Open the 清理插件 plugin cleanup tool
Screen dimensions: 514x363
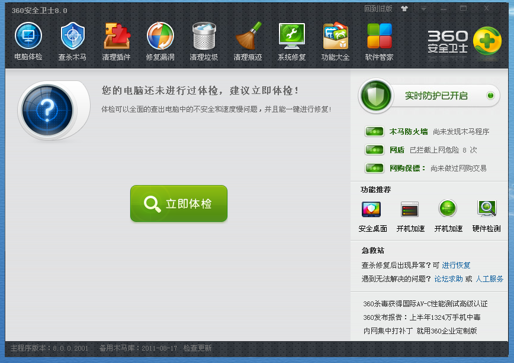point(117,41)
